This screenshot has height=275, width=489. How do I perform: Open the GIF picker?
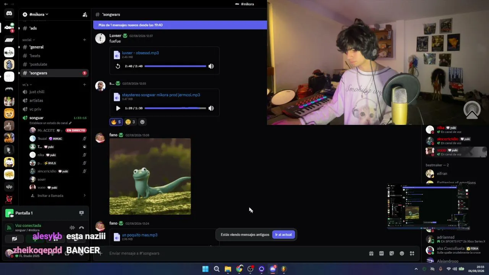381,253
